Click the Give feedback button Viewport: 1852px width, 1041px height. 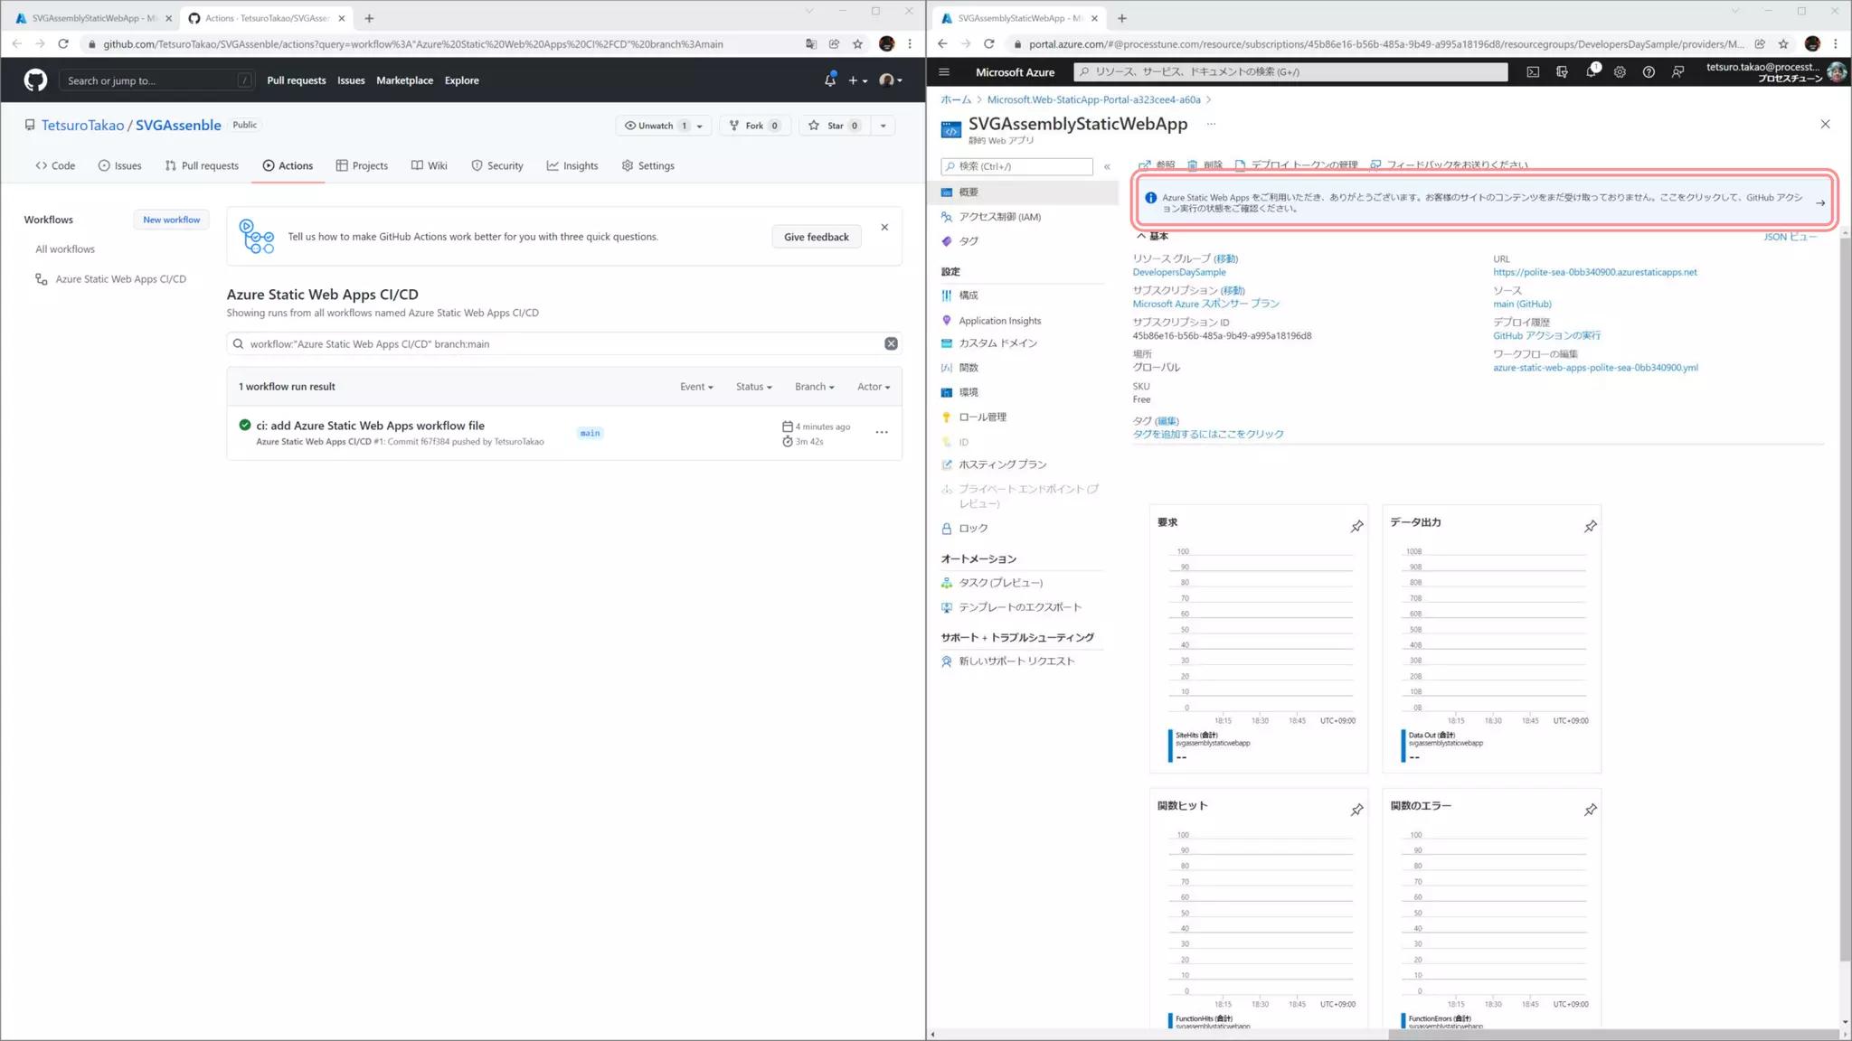816,237
